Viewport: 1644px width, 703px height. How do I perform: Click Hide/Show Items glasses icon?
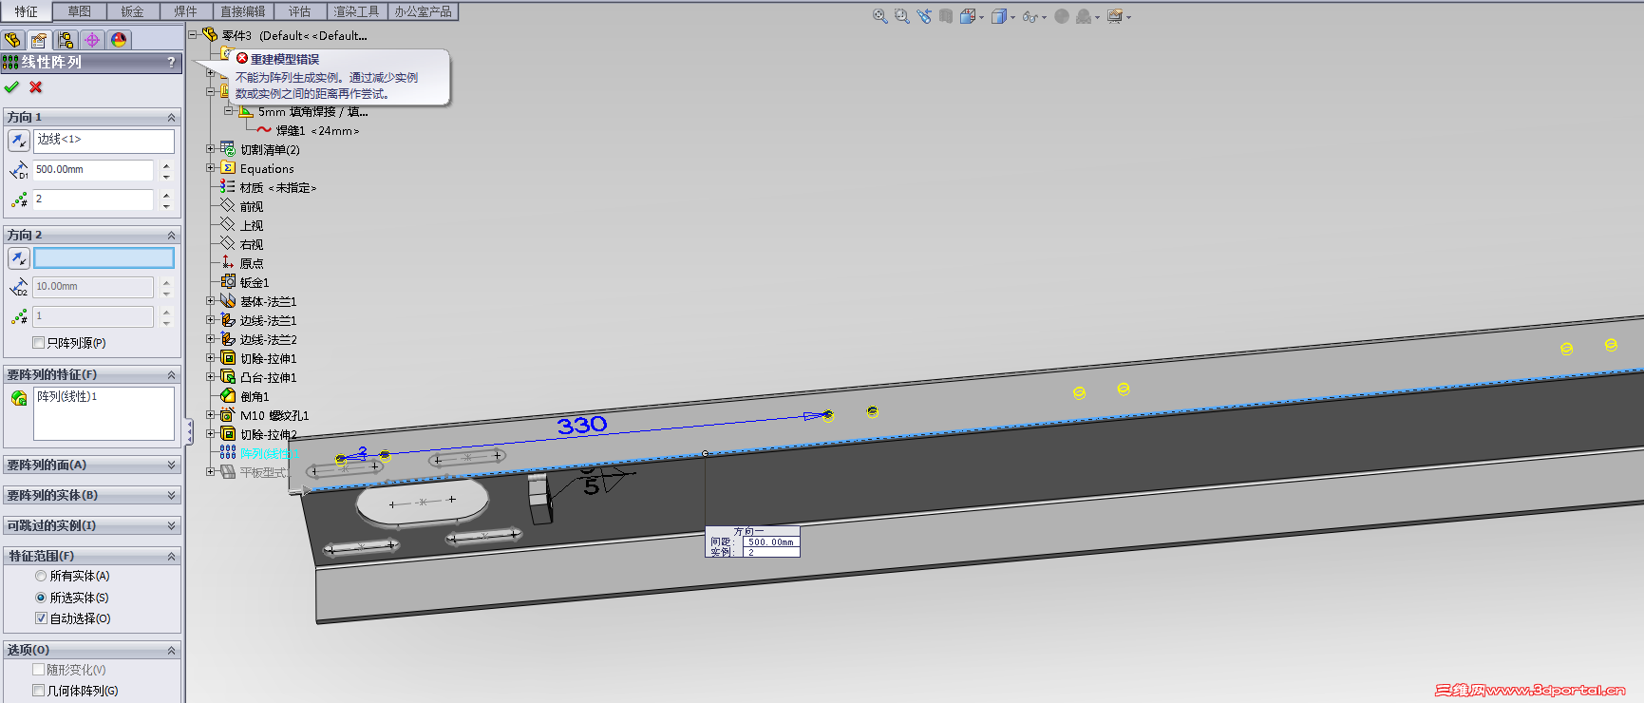1030,16
